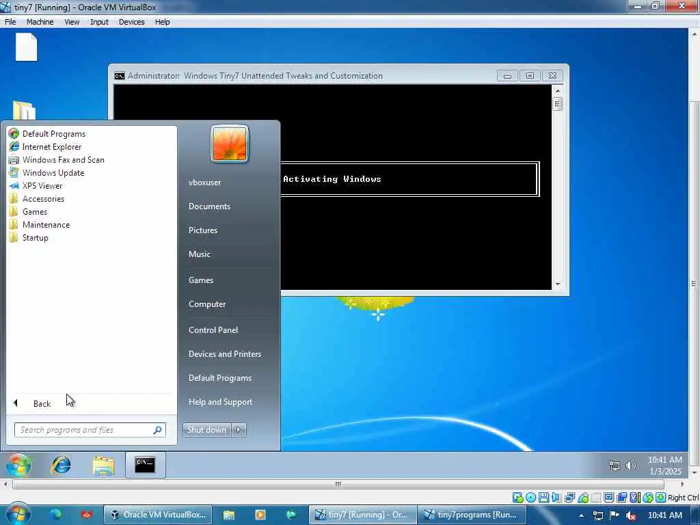Show hidden host tray icons arrow

click(581, 515)
